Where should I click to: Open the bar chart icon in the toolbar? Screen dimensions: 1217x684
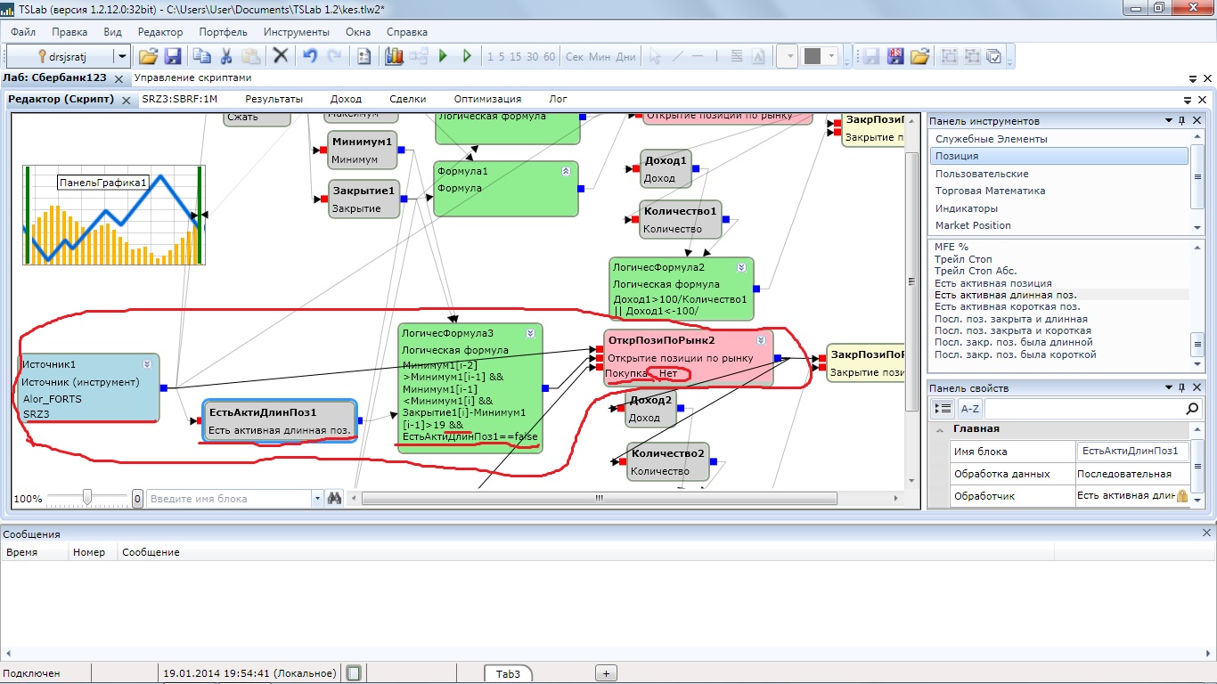[394, 56]
